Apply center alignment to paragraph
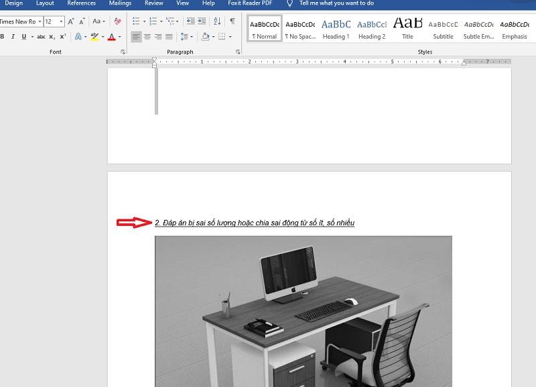This screenshot has height=387, width=536. (147, 35)
